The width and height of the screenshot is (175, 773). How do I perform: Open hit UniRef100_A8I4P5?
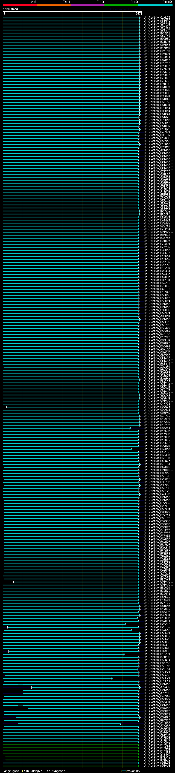(x=157, y=21)
